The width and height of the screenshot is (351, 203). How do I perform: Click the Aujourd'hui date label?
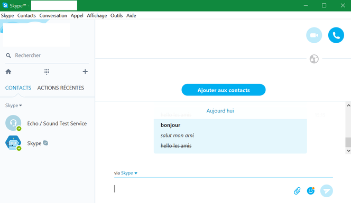220,111
